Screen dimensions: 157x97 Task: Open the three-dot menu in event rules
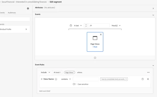pos(148,72)
